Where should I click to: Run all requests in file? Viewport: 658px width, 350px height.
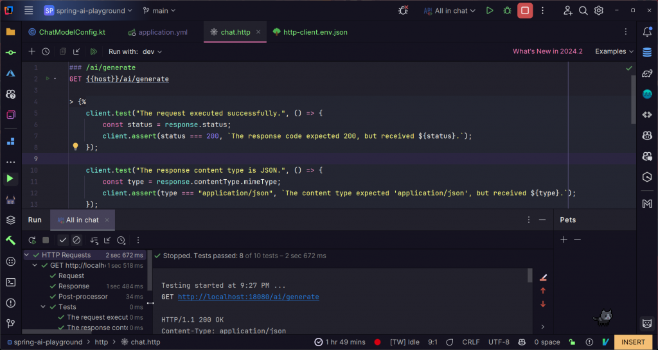coord(94,51)
